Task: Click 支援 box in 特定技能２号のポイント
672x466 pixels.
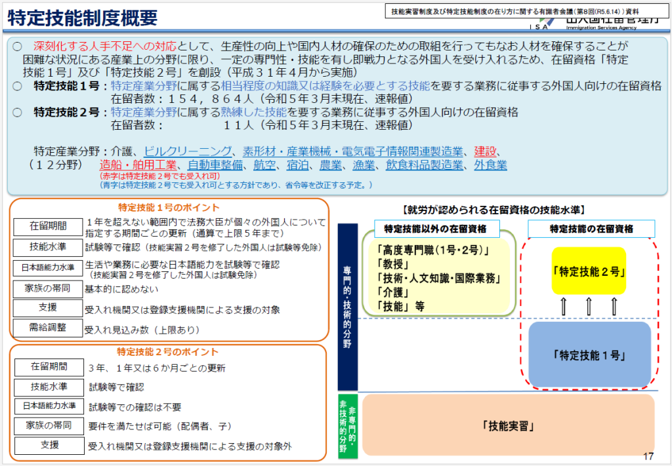Action: 49,446
